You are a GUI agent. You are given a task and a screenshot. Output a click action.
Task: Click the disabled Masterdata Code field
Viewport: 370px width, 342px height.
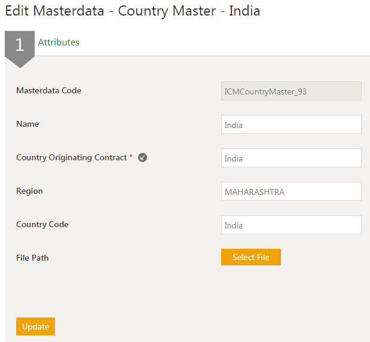click(291, 91)
